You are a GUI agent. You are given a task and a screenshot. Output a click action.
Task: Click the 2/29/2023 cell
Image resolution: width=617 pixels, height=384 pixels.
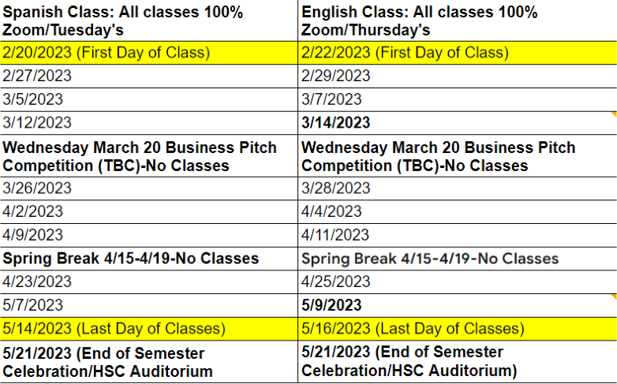(458, 76)
